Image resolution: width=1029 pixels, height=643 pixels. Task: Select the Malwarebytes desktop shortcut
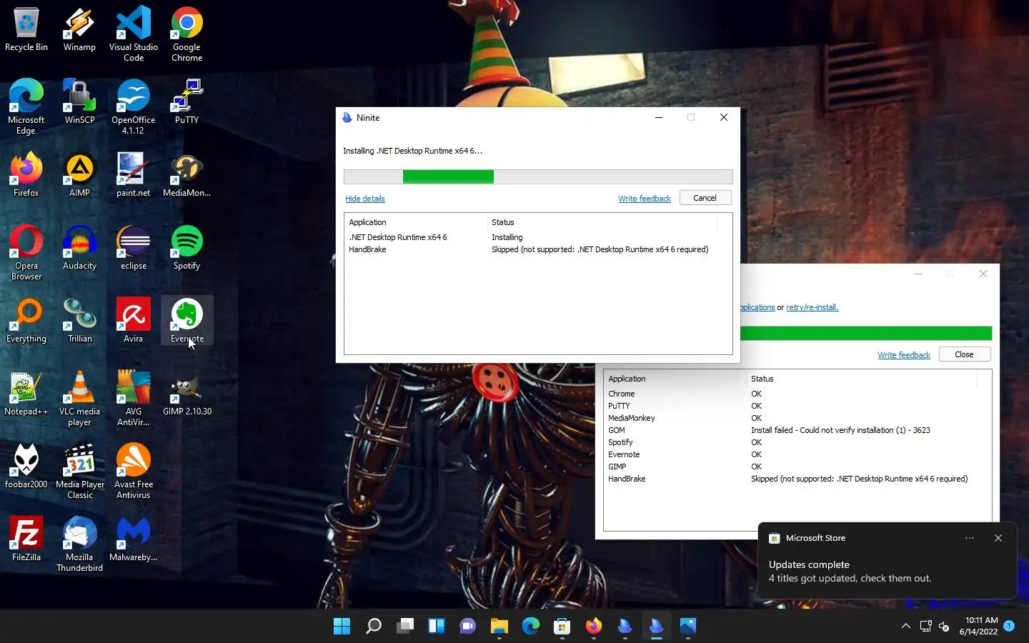click(134, 539)
